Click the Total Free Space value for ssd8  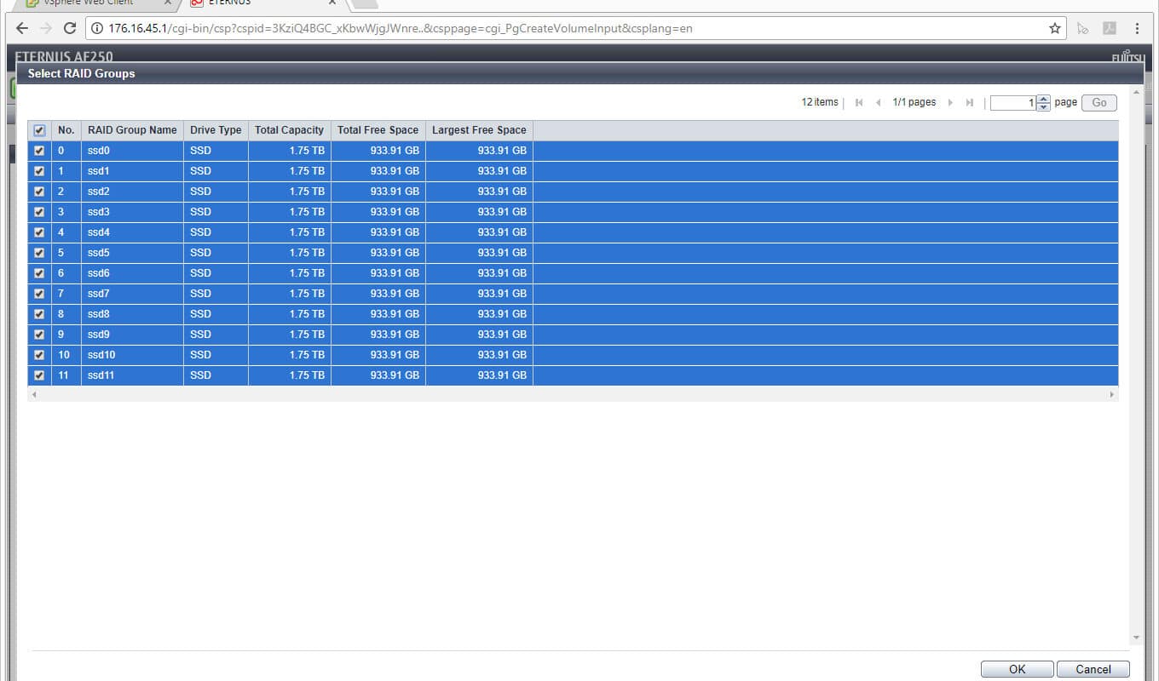point(395,314)
